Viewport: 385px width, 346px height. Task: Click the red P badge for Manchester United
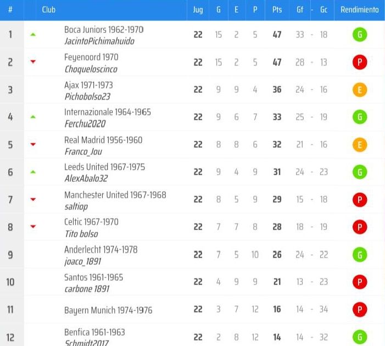coord(360,199)
